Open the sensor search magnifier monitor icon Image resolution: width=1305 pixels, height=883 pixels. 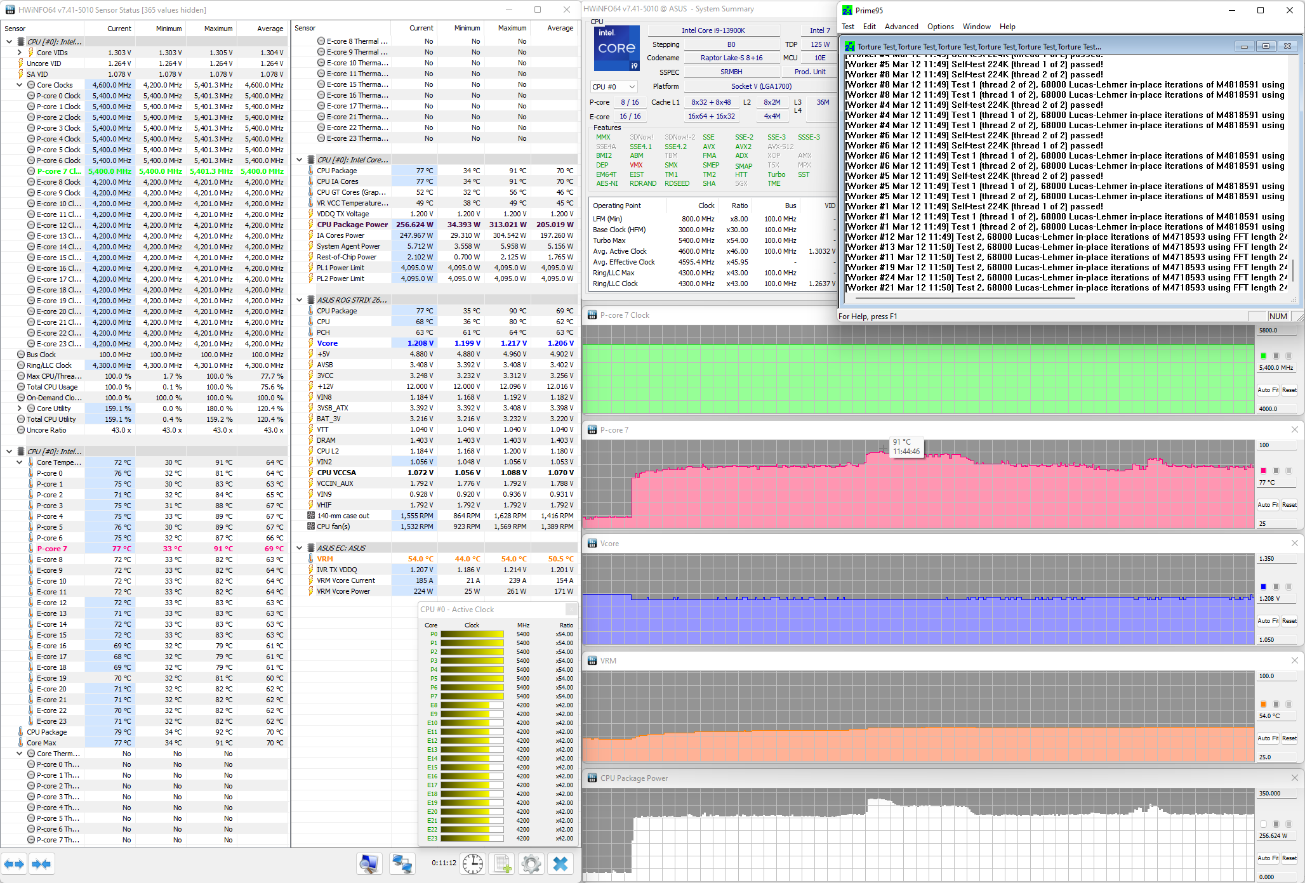(369, 863)
